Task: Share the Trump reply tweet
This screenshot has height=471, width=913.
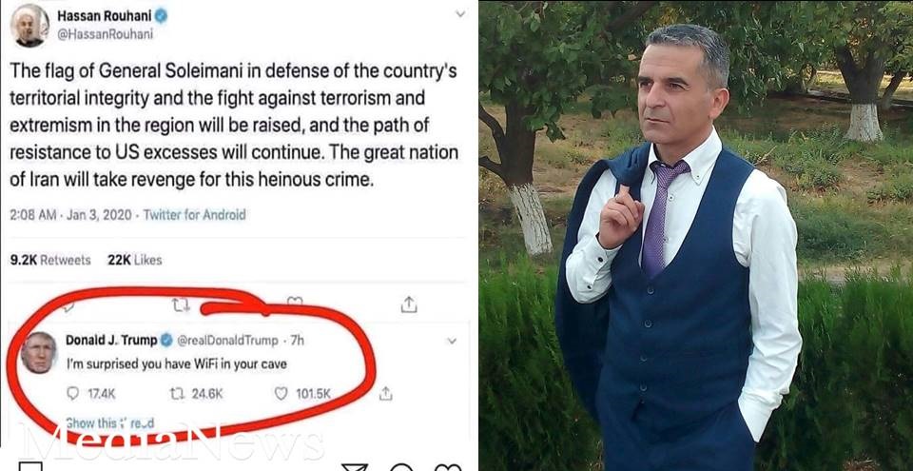Action: [x=385, y=394]
